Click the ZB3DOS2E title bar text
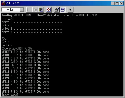Screen dimensions: 125x98 [x=13, y=3]
